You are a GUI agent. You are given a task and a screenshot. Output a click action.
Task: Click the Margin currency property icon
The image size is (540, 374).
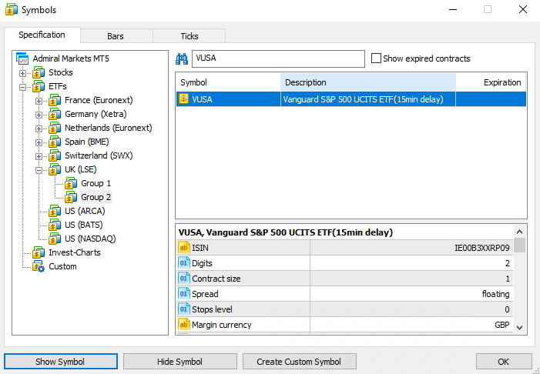(184, 325)
